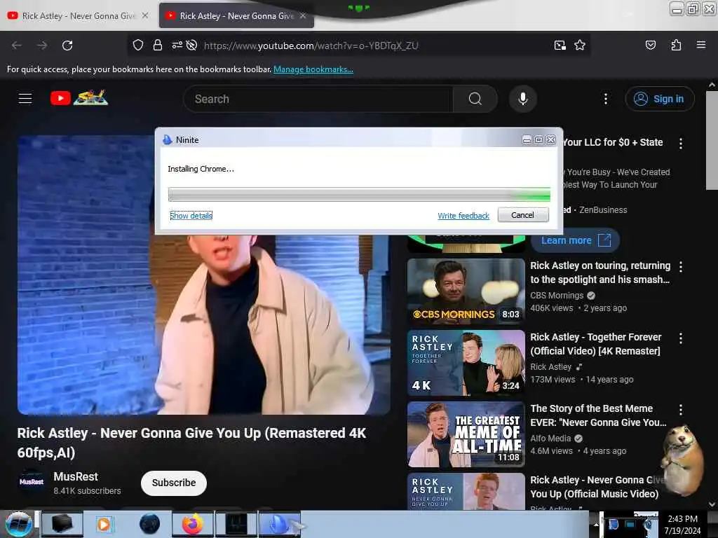Show hidden tray icons arrow
The height and width of the screenshot is (538, 718).
(596, 525)
